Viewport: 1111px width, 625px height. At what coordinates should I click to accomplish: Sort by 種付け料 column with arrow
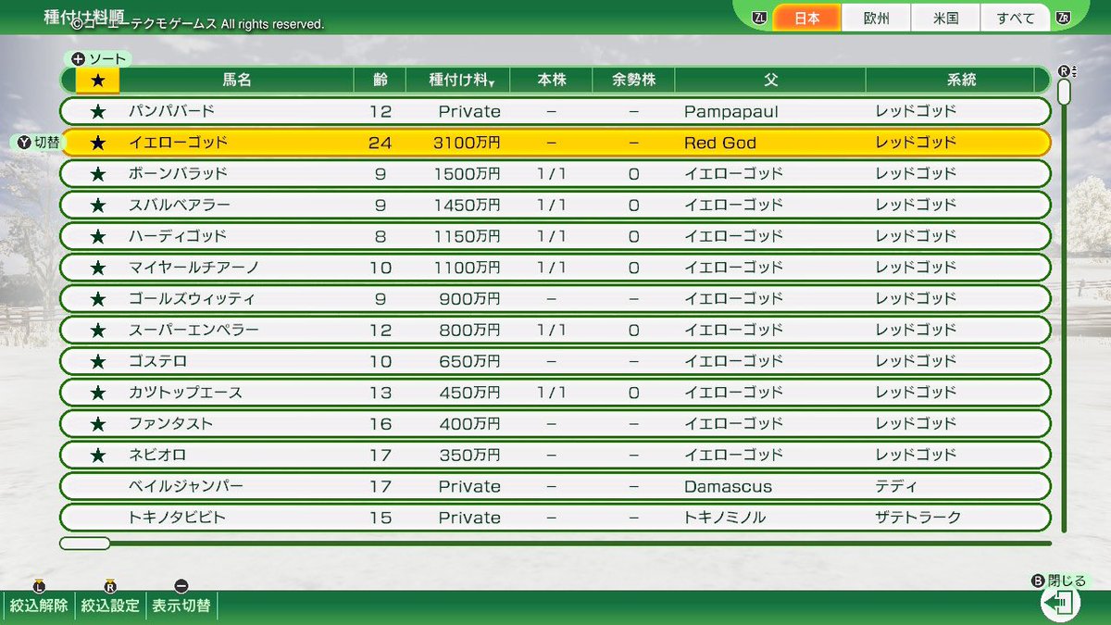click(458, 81)
